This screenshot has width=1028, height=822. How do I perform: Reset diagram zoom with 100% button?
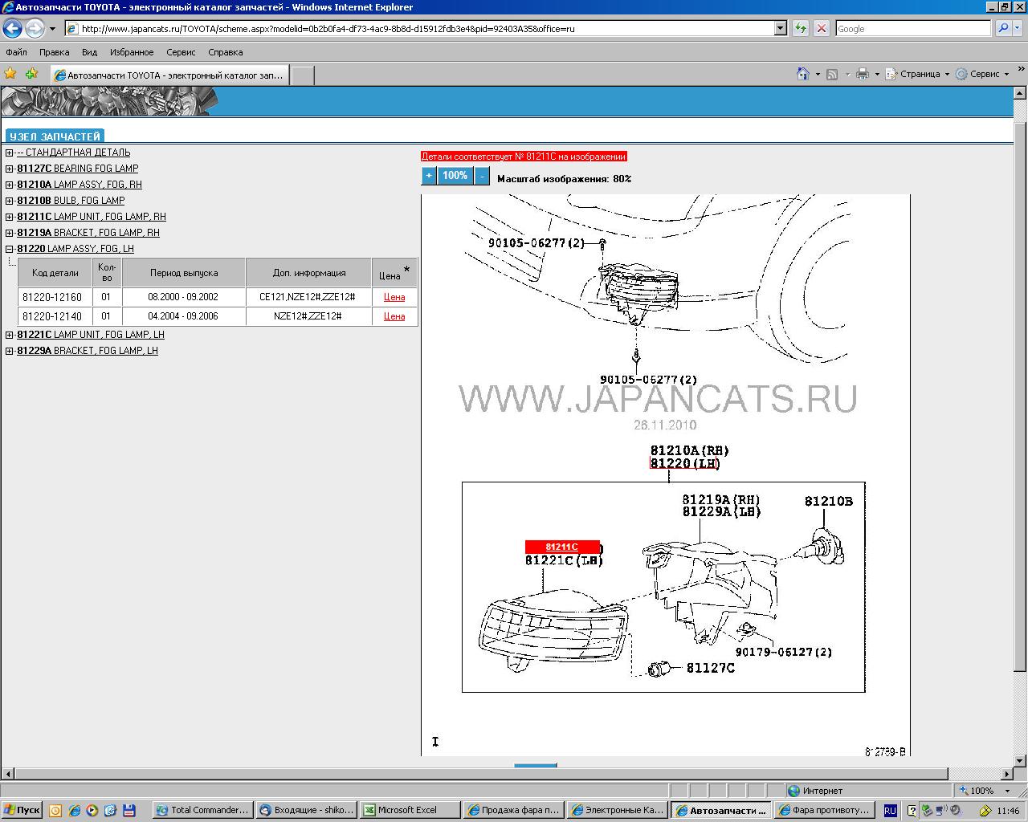tap(455, 176)
